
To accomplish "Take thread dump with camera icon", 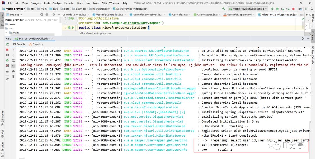I will pyautogui.click(x=7, y=55).
